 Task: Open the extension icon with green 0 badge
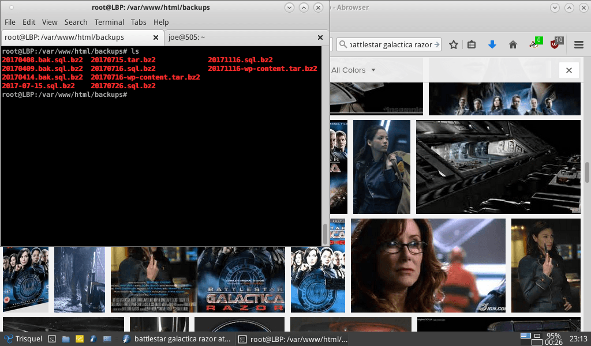coord(535,44)
